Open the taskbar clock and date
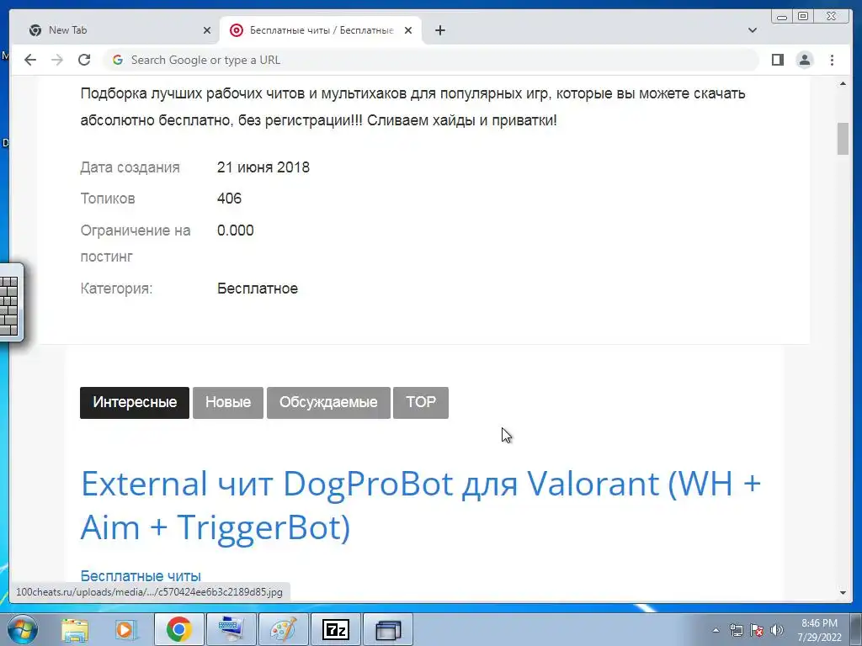The image size is (862, 646). click(x=819, y=630)
